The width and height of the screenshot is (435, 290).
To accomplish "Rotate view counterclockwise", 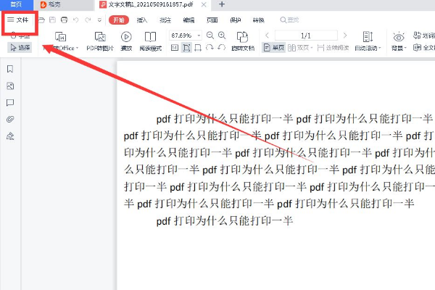I will (221, 47).
